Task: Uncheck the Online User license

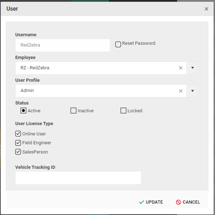Action: (18, 134)
